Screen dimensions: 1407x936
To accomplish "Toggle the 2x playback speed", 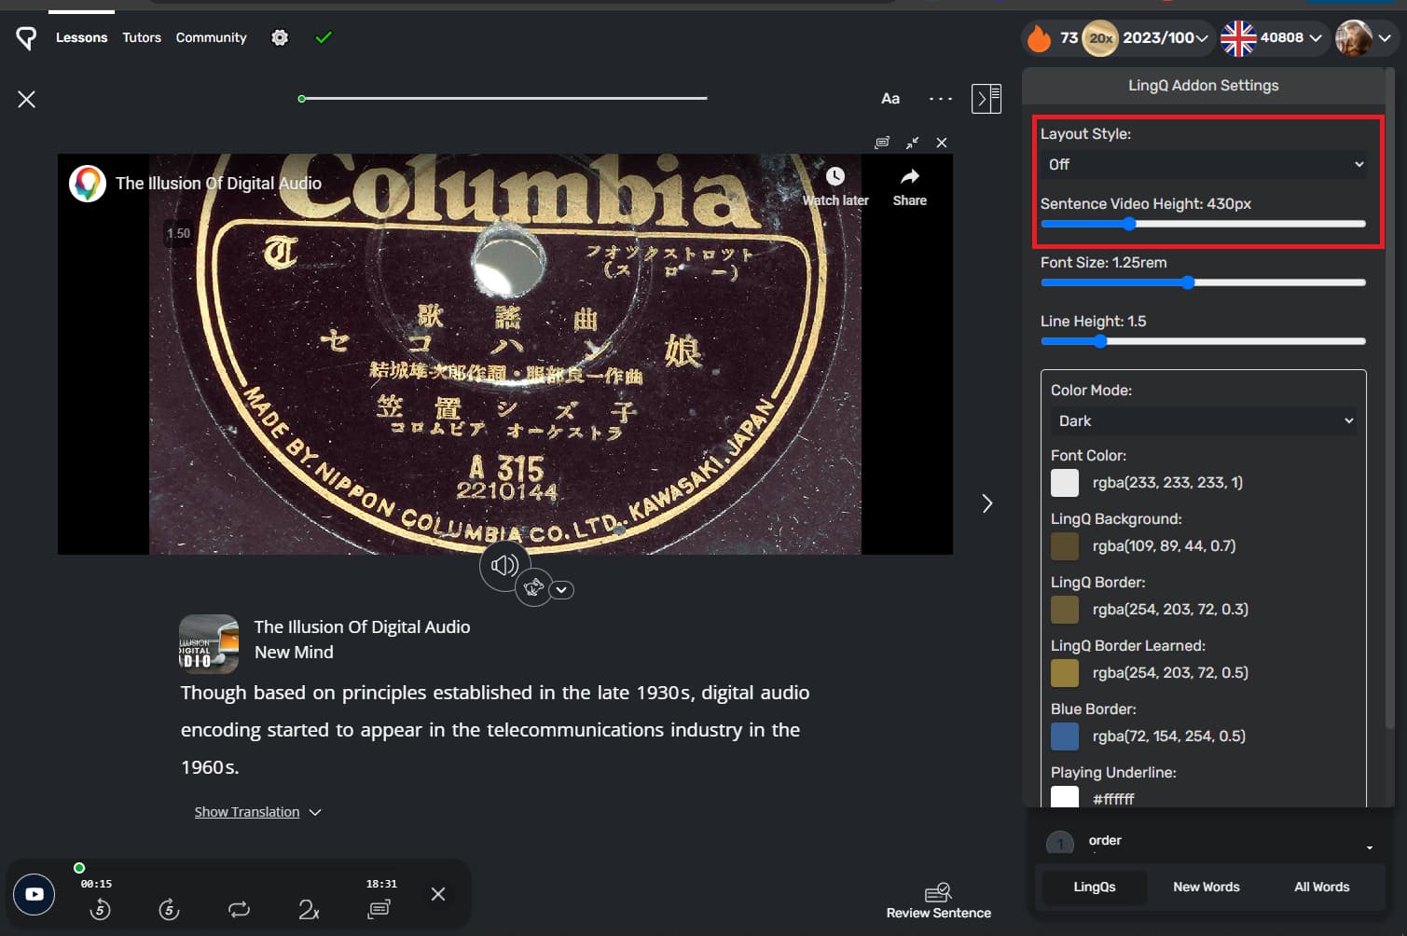I will click(x=309, y=909).
